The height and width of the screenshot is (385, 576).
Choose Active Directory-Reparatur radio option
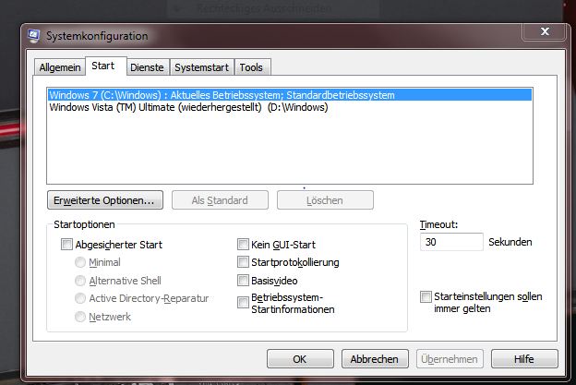click(x=80, y=298)
